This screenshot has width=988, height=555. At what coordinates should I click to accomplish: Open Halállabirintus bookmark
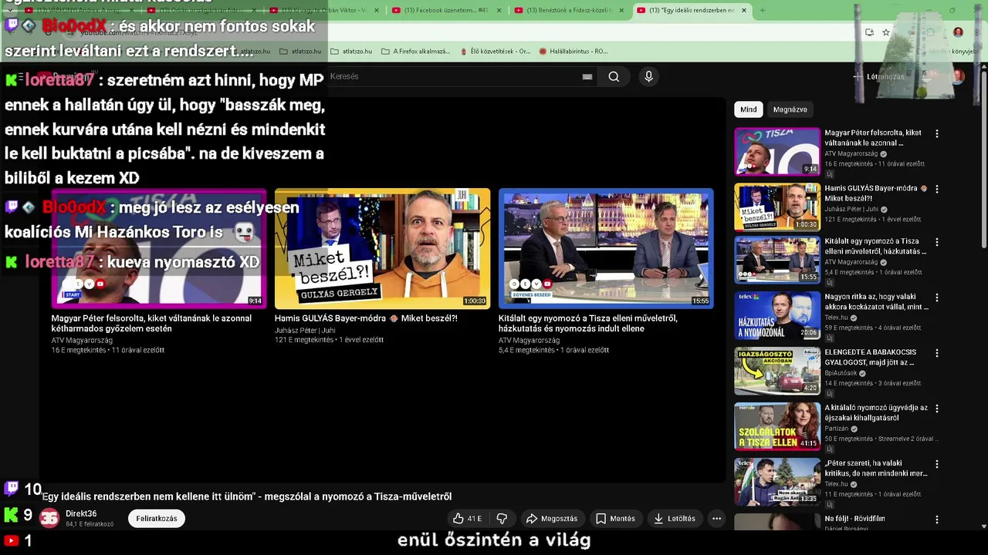click(x=573, y=52)
